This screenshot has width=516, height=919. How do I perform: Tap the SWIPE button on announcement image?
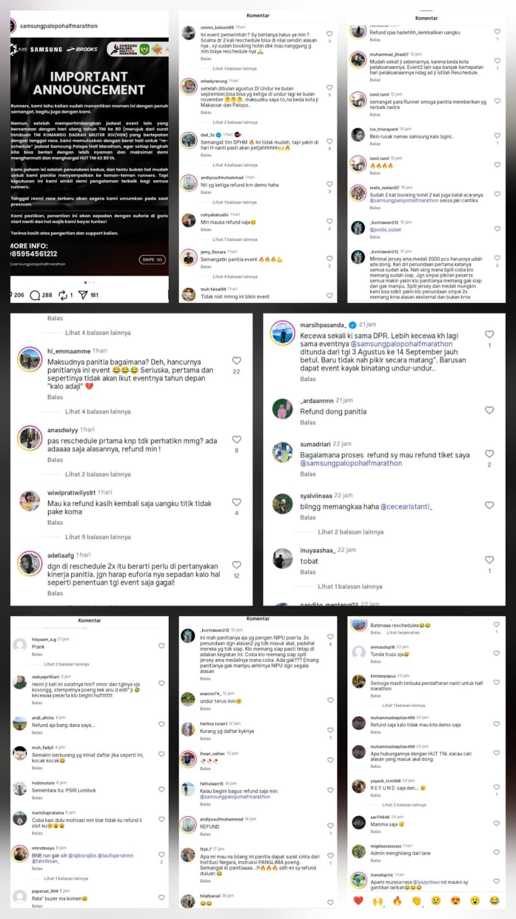click(152, 260)
